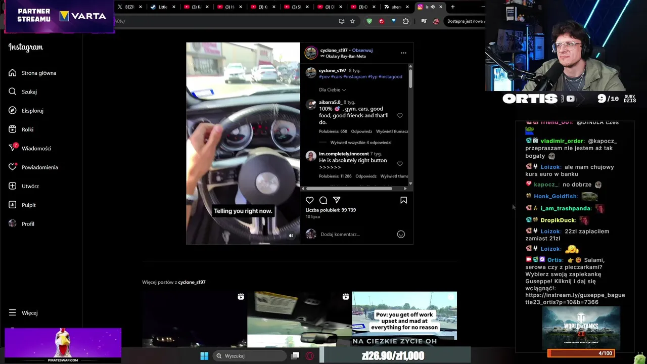The image size is (647, 364).
Task: Open the Pulpit dashboard icon
Action: tap(12, 205)
